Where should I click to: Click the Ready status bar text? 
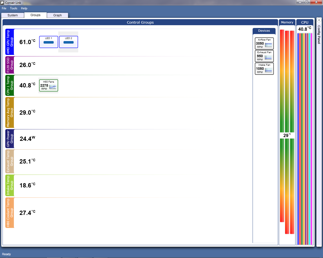(6, 254)
